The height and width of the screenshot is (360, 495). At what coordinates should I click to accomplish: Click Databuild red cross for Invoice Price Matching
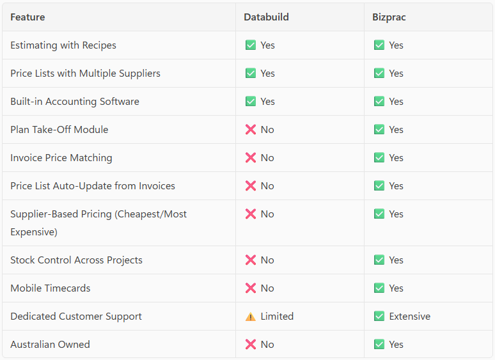click(x=251, y=157)
